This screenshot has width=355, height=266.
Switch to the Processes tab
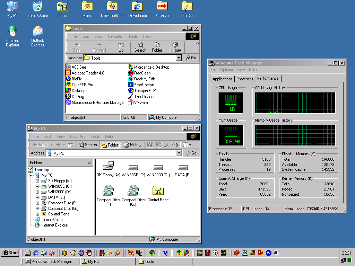coord(245,79)
